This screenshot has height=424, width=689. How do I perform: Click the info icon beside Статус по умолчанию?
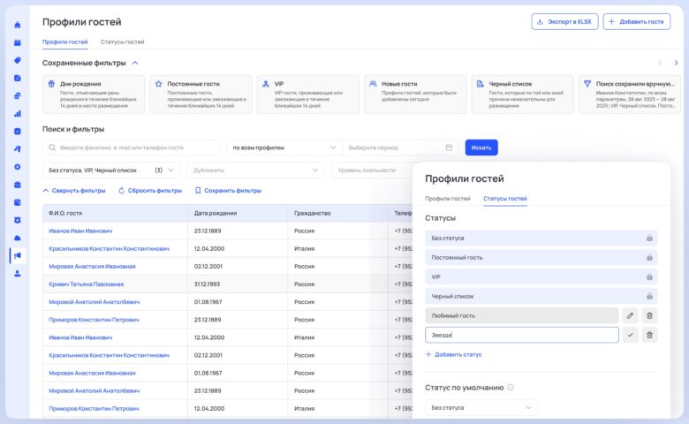pyautogui.click(x=511, y=387)
